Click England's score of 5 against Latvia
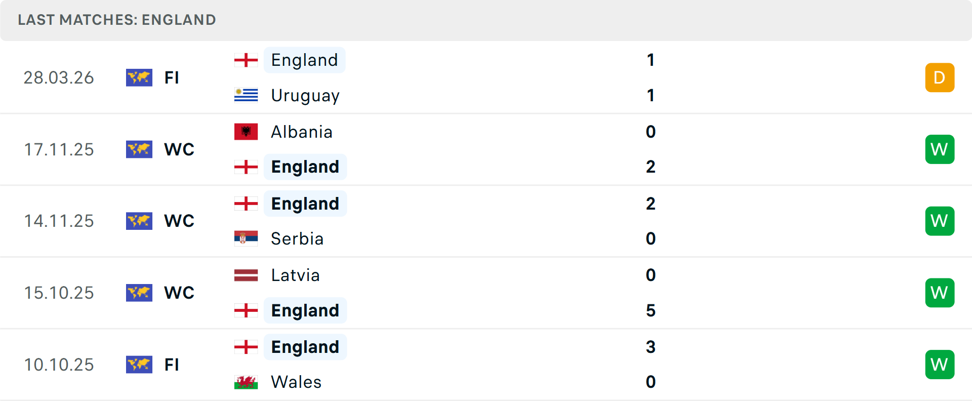 coord(651,310)
